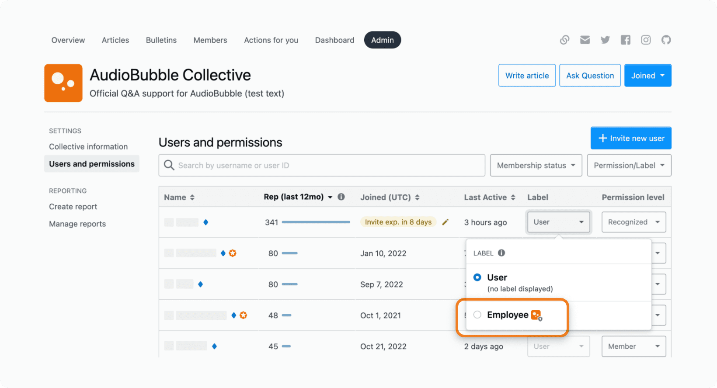Click the search magnifier icon
This screenshot has height=388, width=717.
169,165
